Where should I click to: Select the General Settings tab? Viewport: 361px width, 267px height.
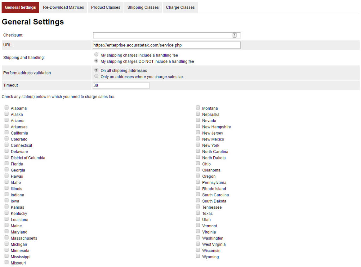20,7
